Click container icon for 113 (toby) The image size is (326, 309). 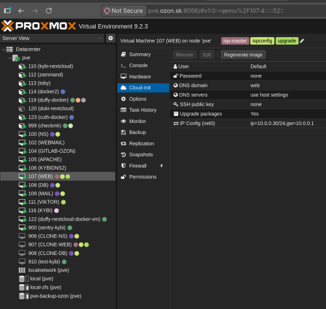point(22,83)
